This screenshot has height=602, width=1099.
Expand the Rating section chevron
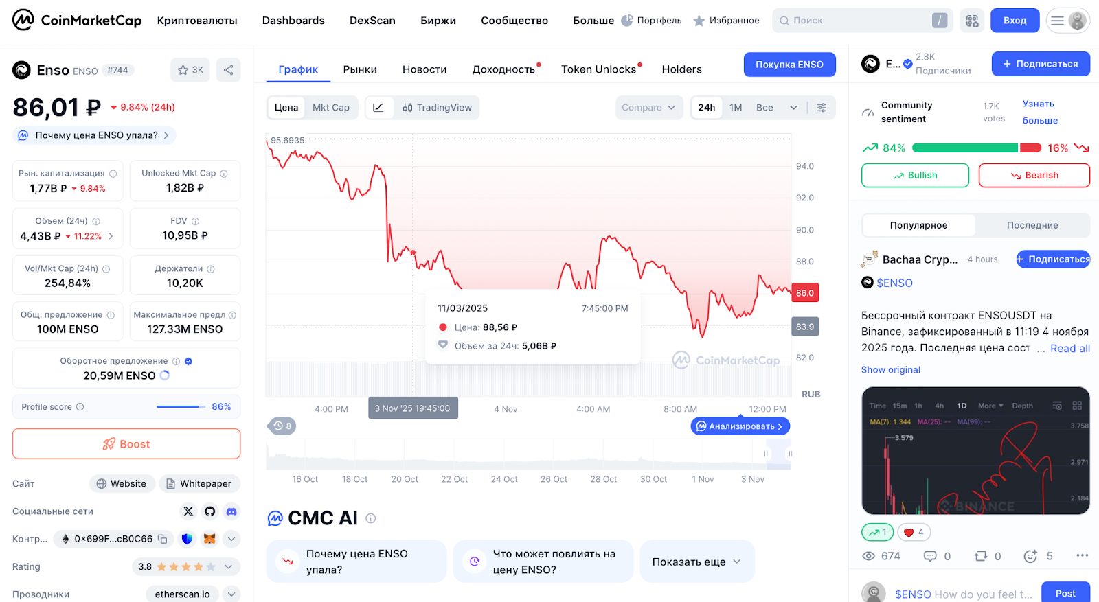pos(227,566)
